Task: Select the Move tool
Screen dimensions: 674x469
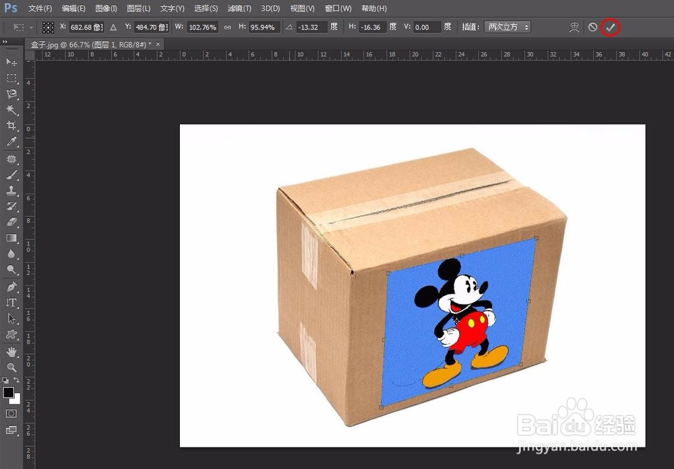Action: (x=11, y=62)
